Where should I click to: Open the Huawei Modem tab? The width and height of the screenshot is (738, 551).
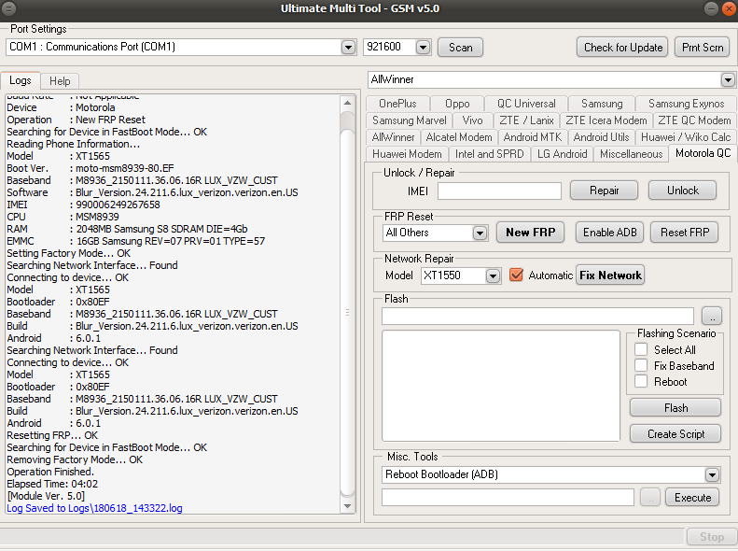pos(407,154)
